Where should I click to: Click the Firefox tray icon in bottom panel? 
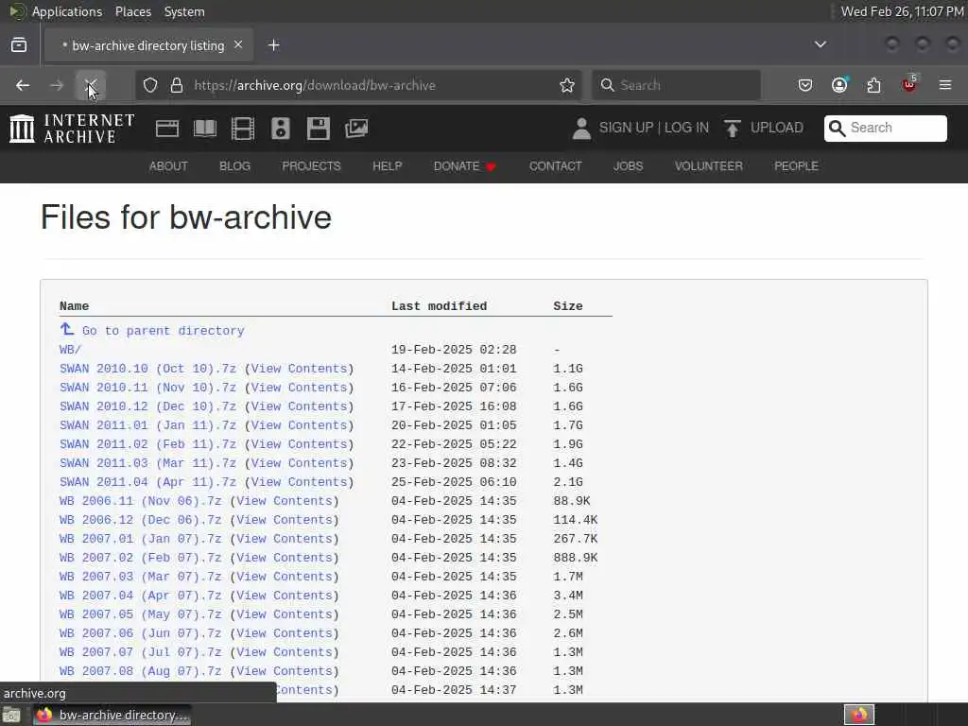859,715
